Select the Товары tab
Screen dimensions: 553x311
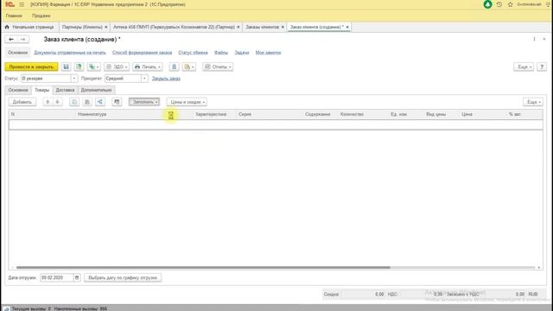click(42, 90)
